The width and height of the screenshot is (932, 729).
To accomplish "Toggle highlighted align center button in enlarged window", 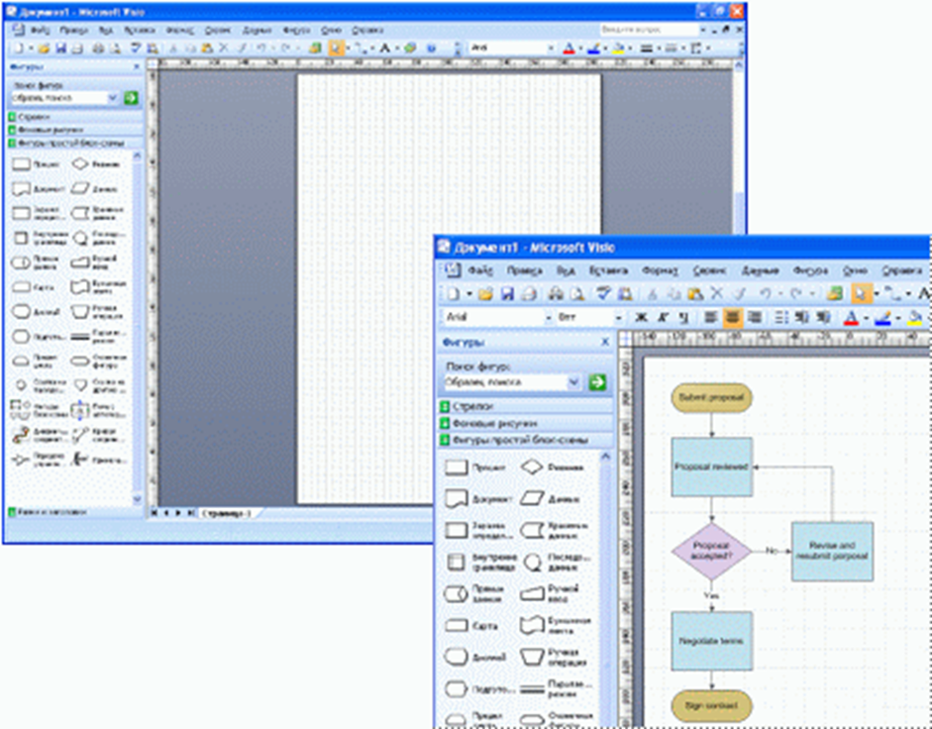I will coord(732,318).
